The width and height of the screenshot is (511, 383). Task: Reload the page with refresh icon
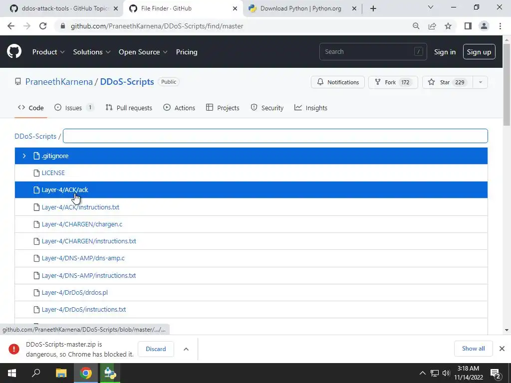click(x=43, y=26)
